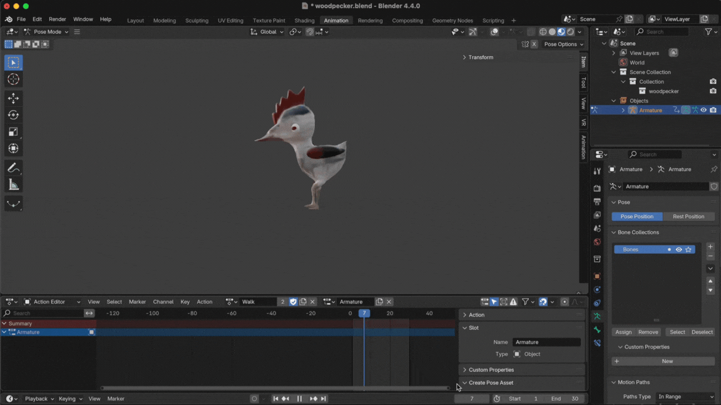The image size is (721, 405).
Task: Open Pose Mode dropdown
Action: (x=46, y=32)
